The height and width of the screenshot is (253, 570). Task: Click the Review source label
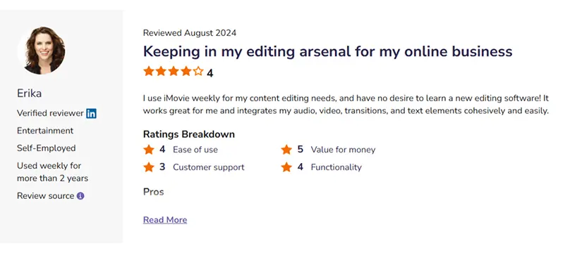45,196
